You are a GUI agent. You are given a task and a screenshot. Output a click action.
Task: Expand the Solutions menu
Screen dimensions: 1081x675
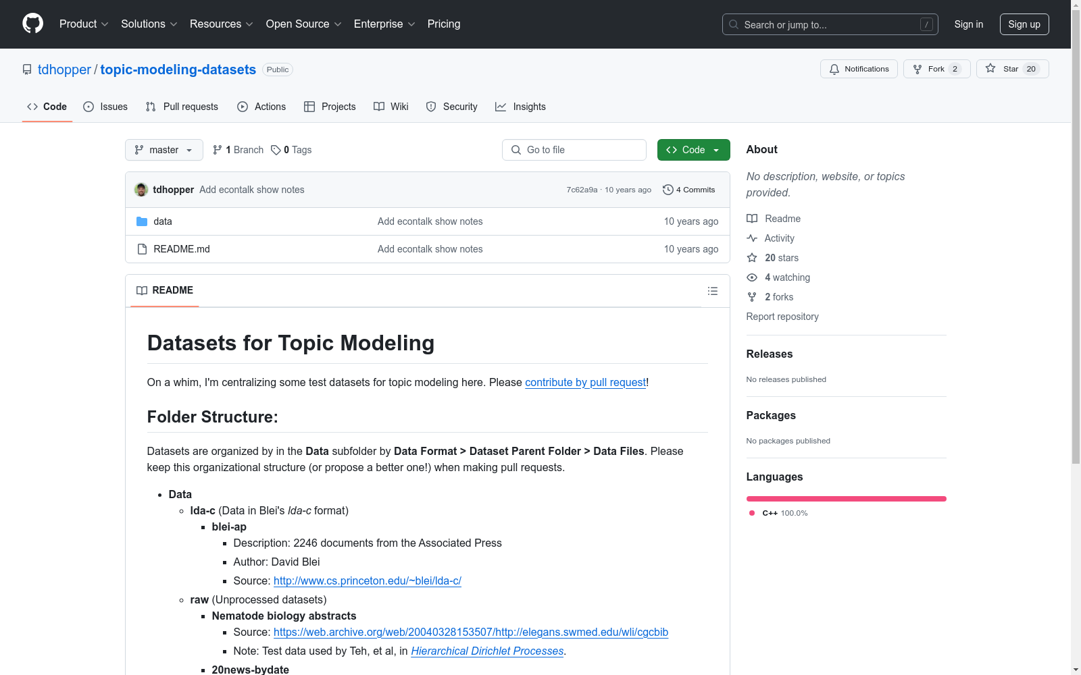(x=149, y=24)
